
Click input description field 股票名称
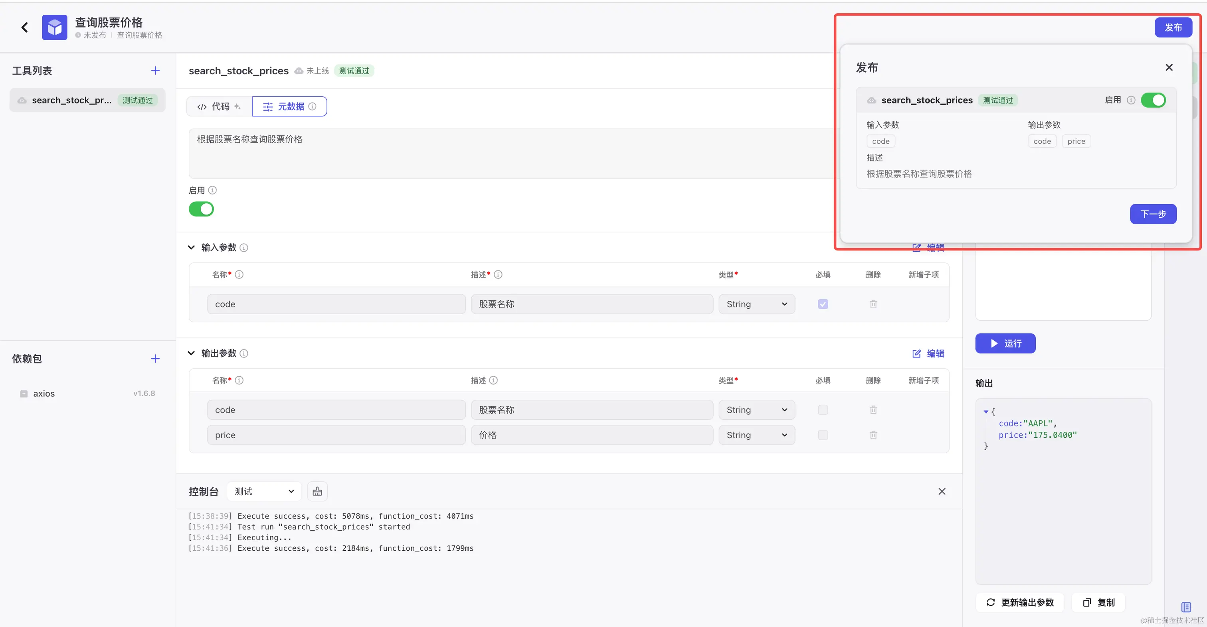coord(592,304)
